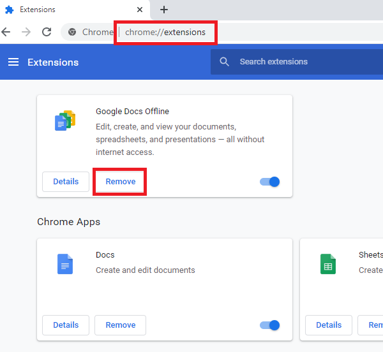Open Details for the Docs app
383x352 pixels.
[x=66, y=325]
